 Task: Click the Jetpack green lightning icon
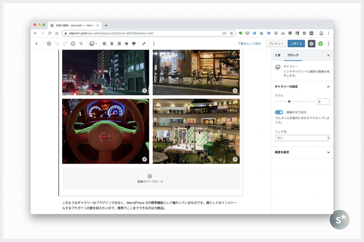point(320,44)
